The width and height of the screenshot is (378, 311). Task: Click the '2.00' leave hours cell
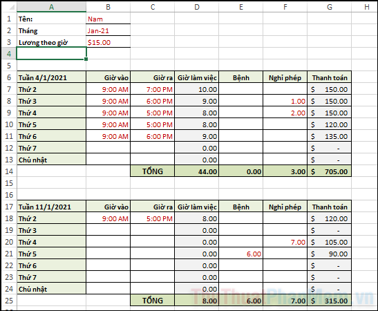tap(285, 113)
